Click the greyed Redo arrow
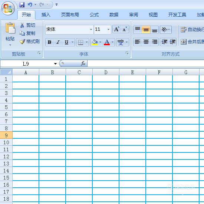The image size is (204, 204). coord(42,5)
